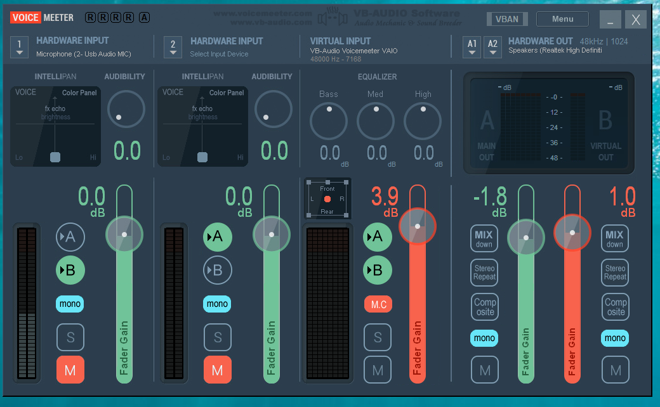Click the 1.0 dB gain readout
This screenshot has width=660, height=407.
623,201
